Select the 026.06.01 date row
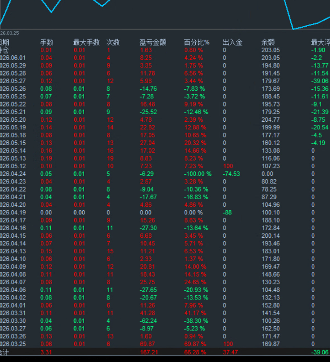 click(165, 58)
